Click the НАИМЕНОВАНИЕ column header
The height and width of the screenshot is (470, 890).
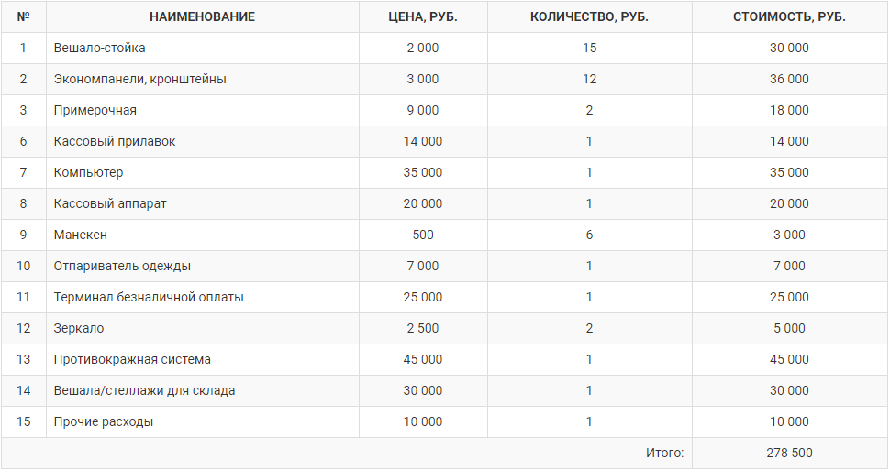202,17
